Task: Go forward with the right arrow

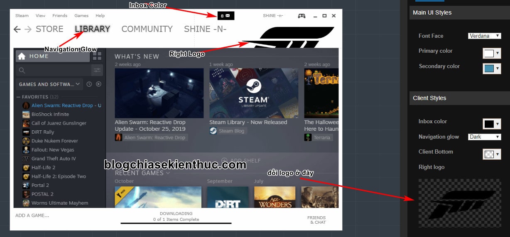Action: pyautogui.click(x=28, y=29)
